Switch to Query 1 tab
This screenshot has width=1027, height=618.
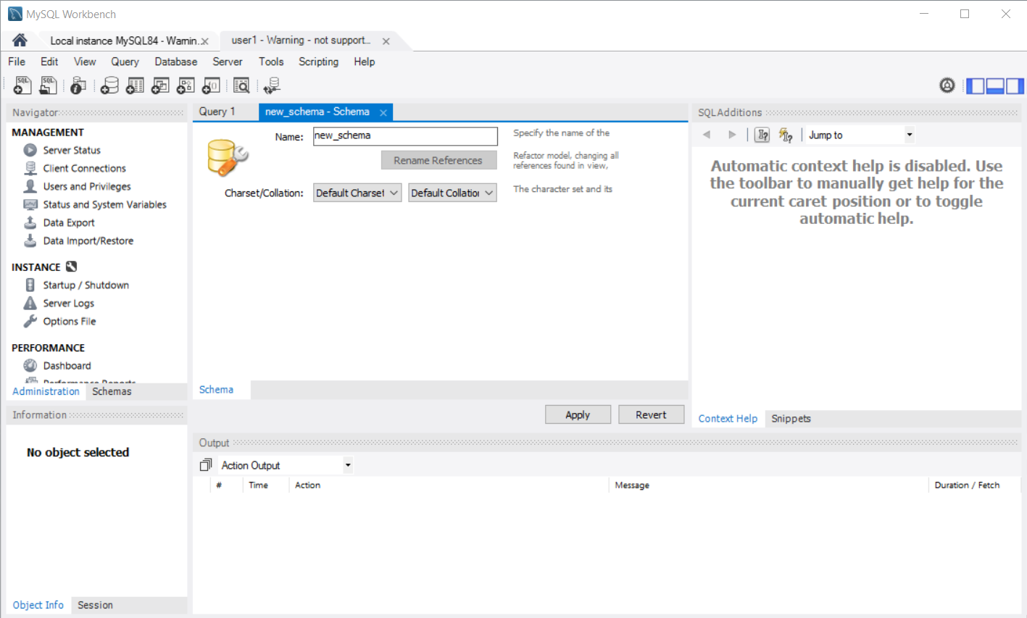point(217,112)
